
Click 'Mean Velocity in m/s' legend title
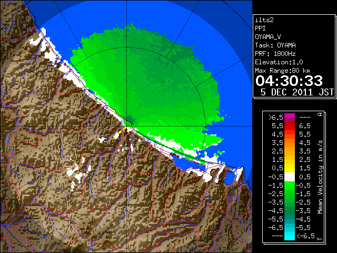[320, 177]
